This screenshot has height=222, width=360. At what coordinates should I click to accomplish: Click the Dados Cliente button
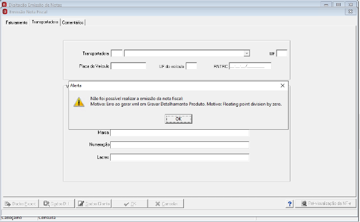[x=94, y=204]
